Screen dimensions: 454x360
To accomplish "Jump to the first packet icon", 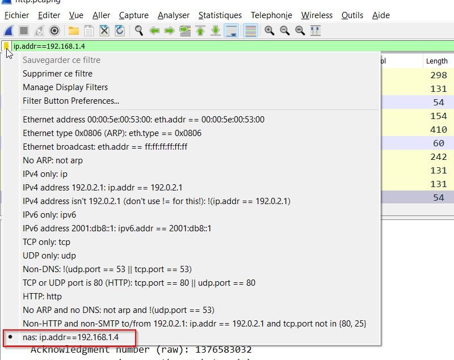I will click(x=200, y=31).
